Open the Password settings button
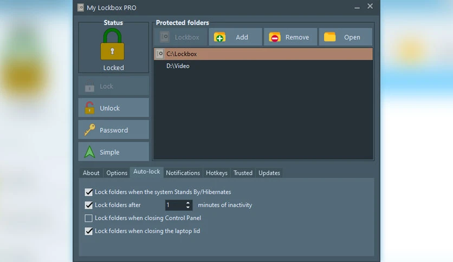Image resolution: width=453 pixels, height=262 pixels. [x=114, y=130]
